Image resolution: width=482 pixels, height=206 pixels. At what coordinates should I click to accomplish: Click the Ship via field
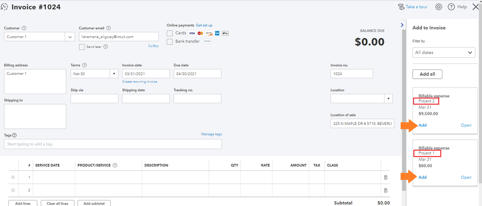pos(95,98)
